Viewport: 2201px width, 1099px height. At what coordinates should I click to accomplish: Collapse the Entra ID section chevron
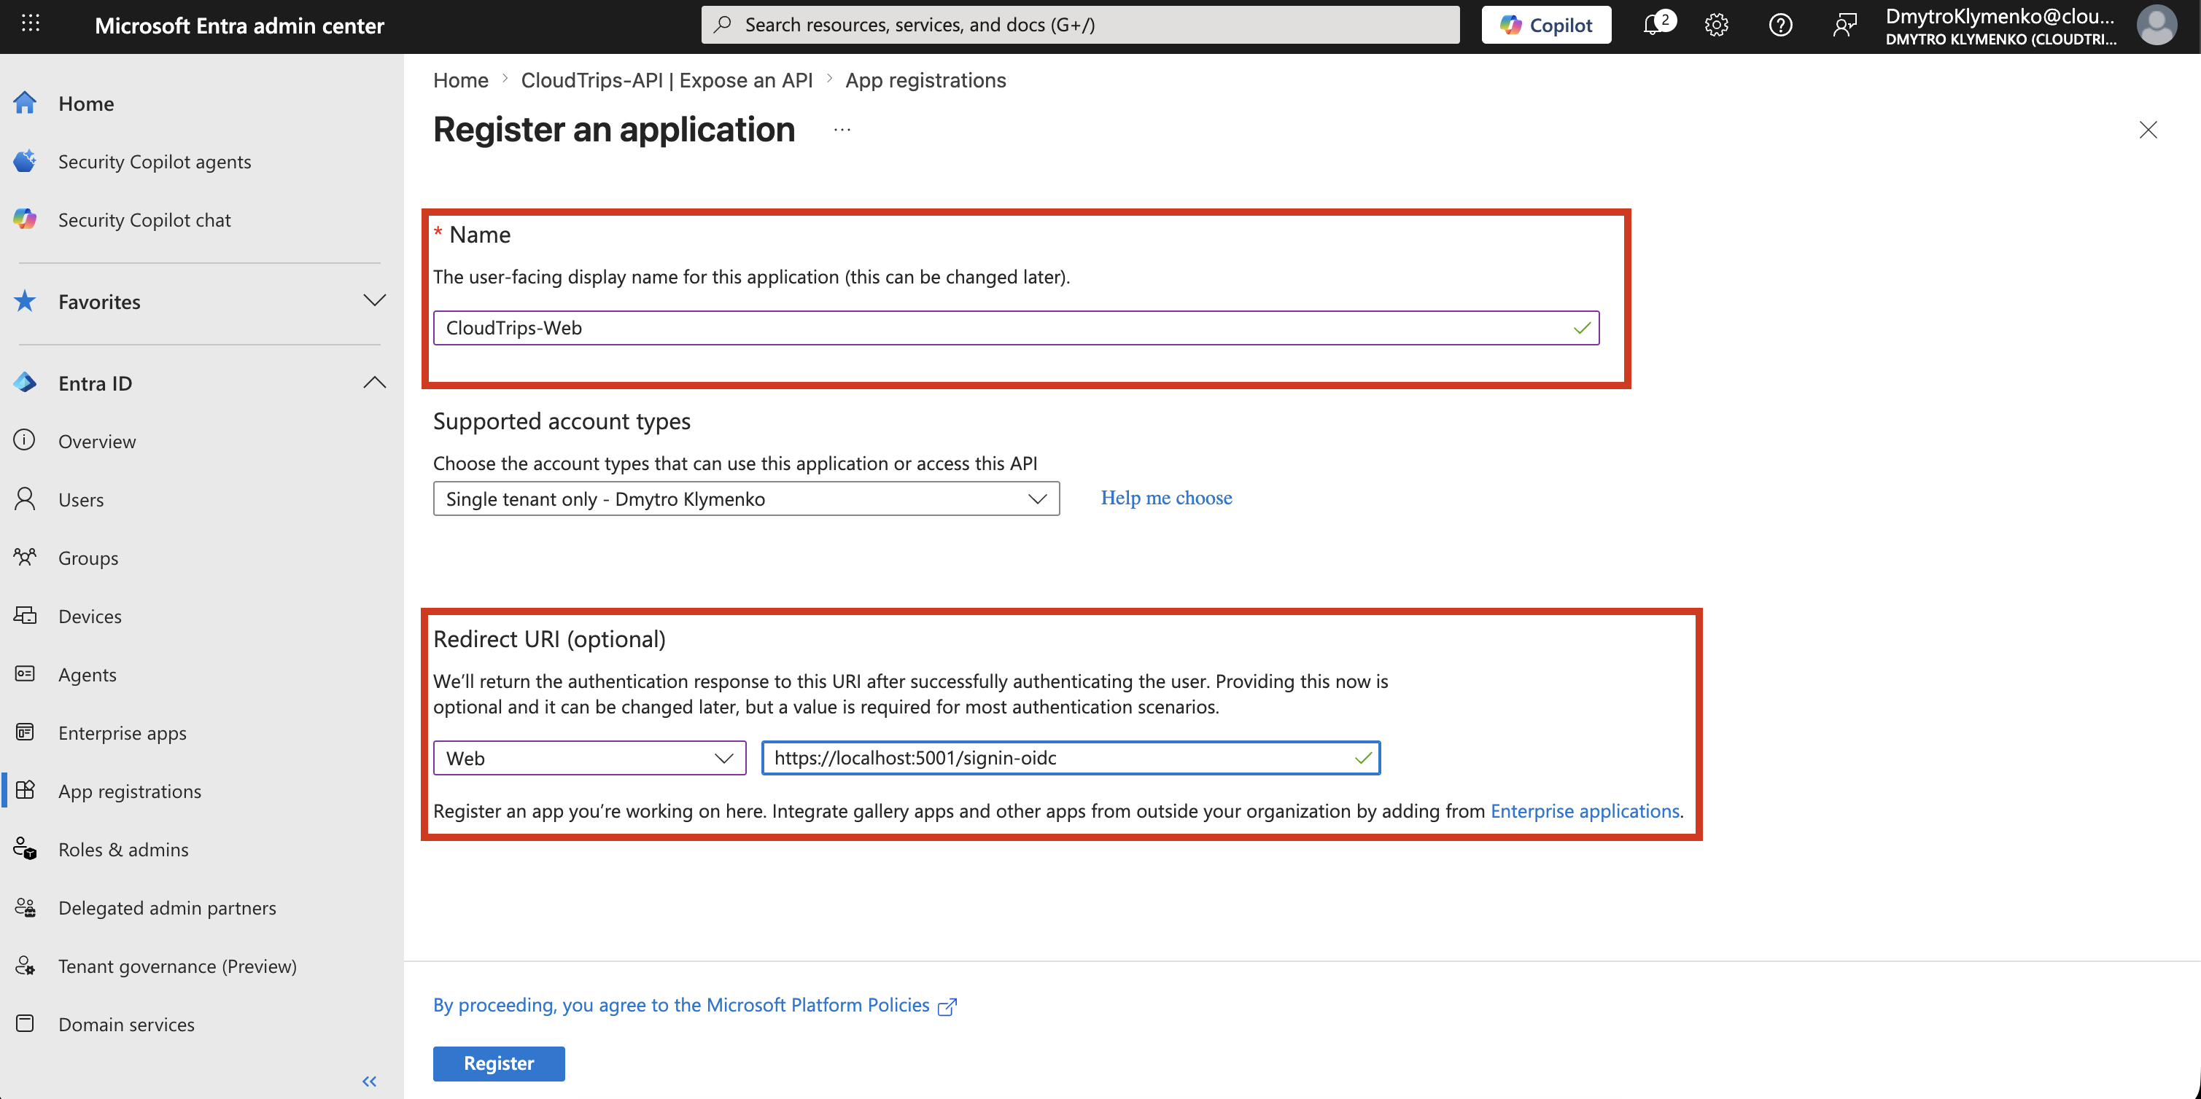[374, 383]
